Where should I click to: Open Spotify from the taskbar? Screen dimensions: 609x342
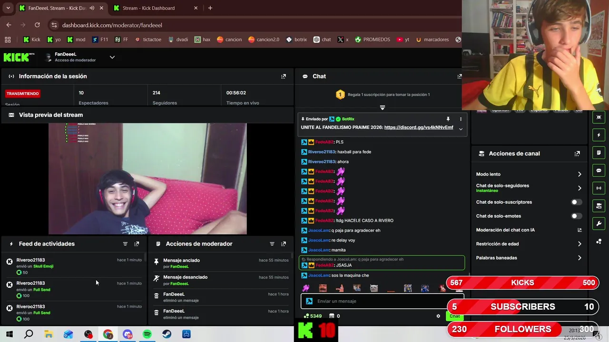click(147, 334)
